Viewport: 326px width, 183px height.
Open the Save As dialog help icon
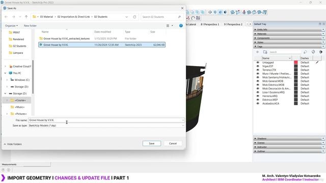pyautogui.click(x=181, y=25)
